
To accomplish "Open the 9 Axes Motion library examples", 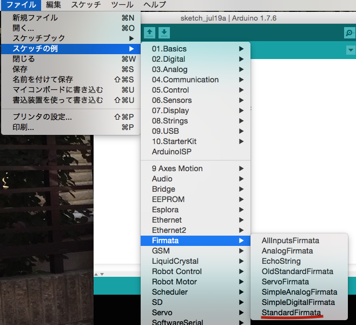I will (195, 168).
